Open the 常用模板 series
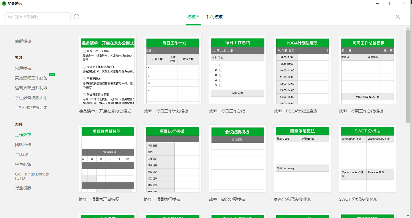The height and width of the screenshot is (218, 412). (x=23, y=68)
